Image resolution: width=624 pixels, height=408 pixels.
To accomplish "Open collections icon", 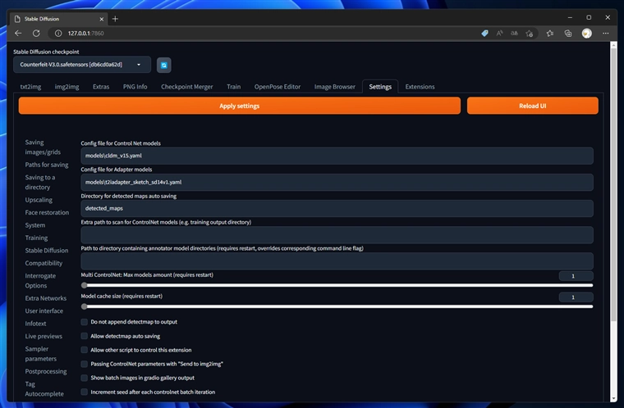I will pos(568,34).
